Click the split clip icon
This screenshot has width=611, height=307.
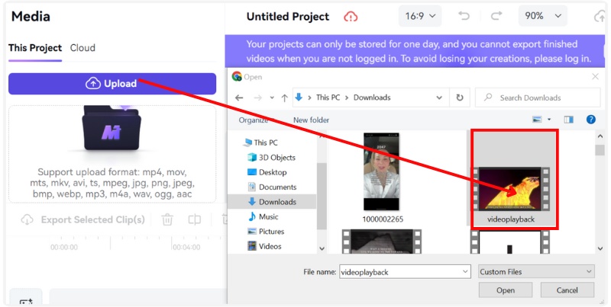click(195, 219)
